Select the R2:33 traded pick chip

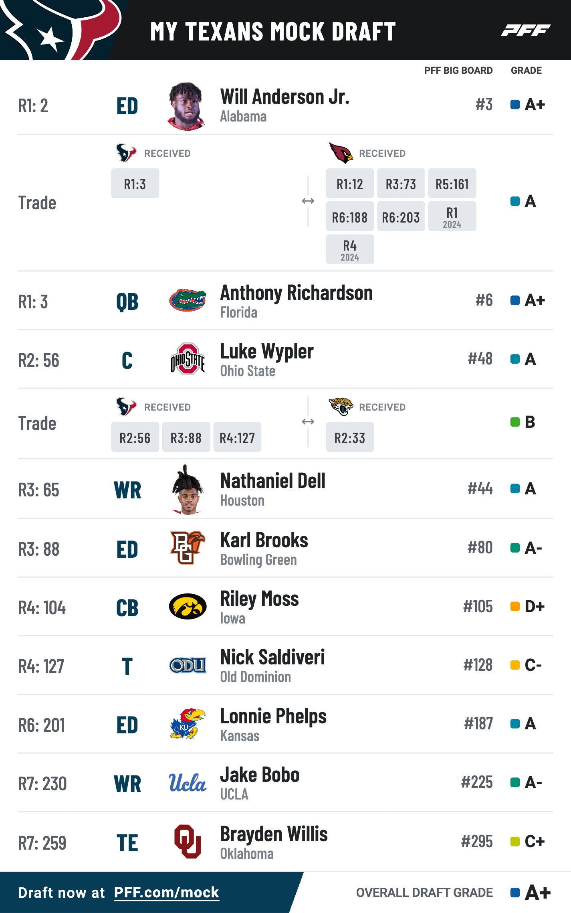350,437
